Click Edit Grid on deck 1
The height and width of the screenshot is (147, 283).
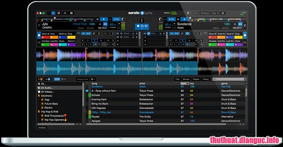90,28
